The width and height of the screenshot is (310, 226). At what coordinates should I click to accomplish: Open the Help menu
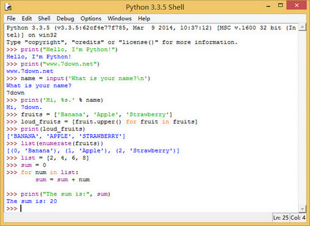144,18
